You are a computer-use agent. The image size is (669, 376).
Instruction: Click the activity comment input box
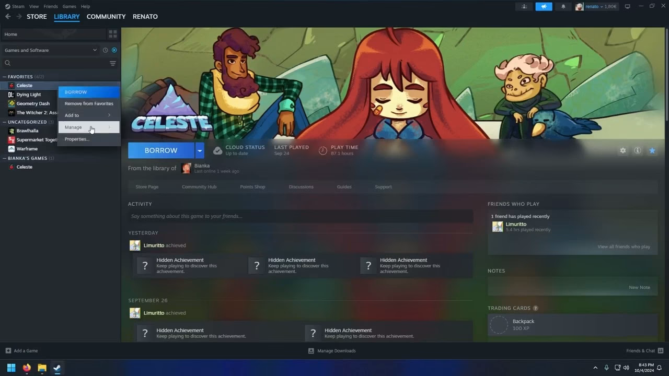301,216
